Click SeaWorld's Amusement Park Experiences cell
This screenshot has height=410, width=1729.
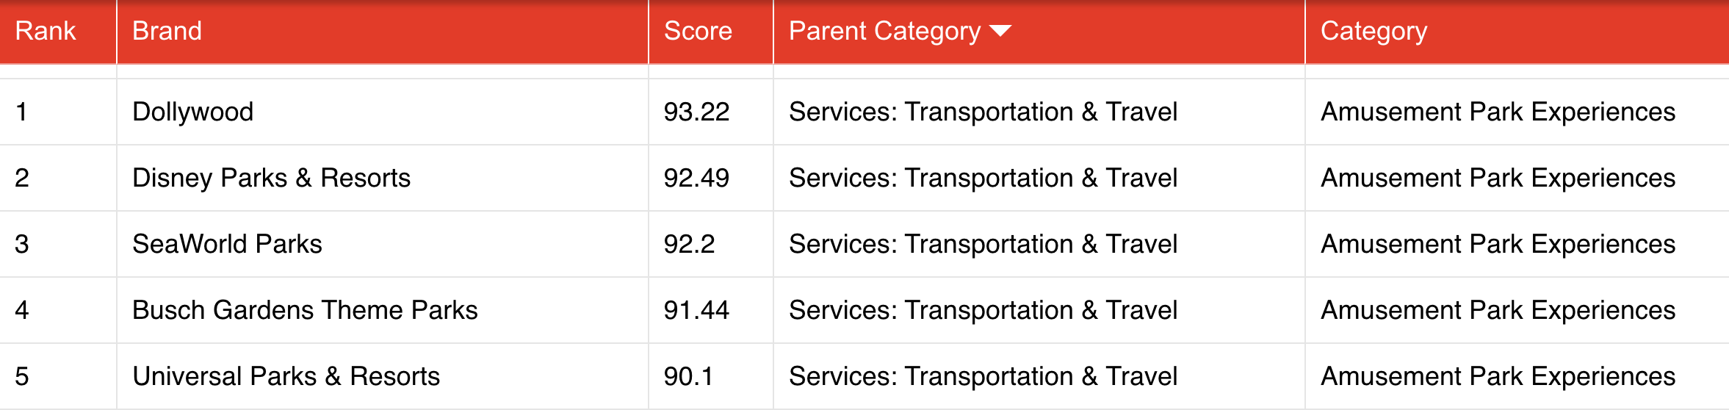coord(1498,244)
